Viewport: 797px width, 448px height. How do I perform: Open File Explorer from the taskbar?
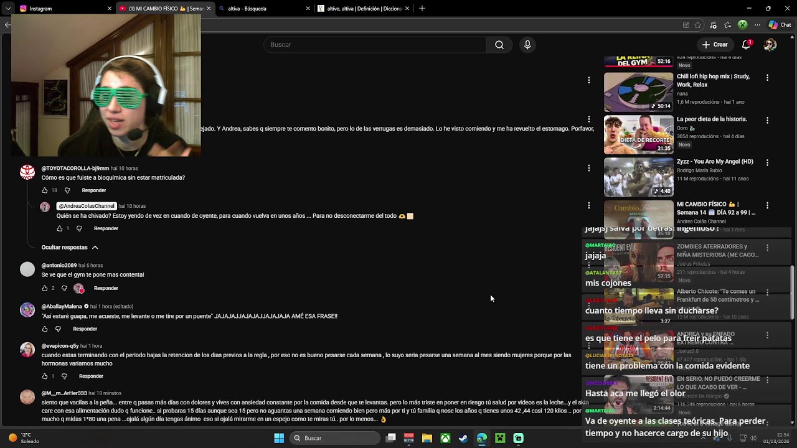tap(427, 438)
